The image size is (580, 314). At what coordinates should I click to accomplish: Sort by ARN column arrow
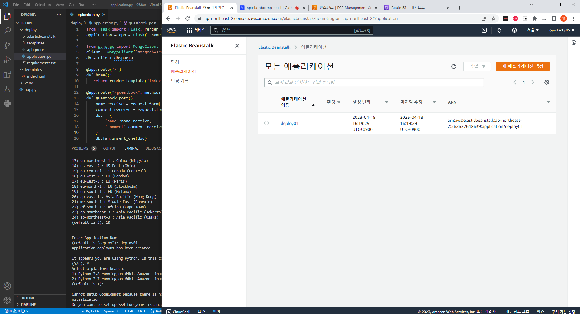pyautogui.click(x=549, y=102)
